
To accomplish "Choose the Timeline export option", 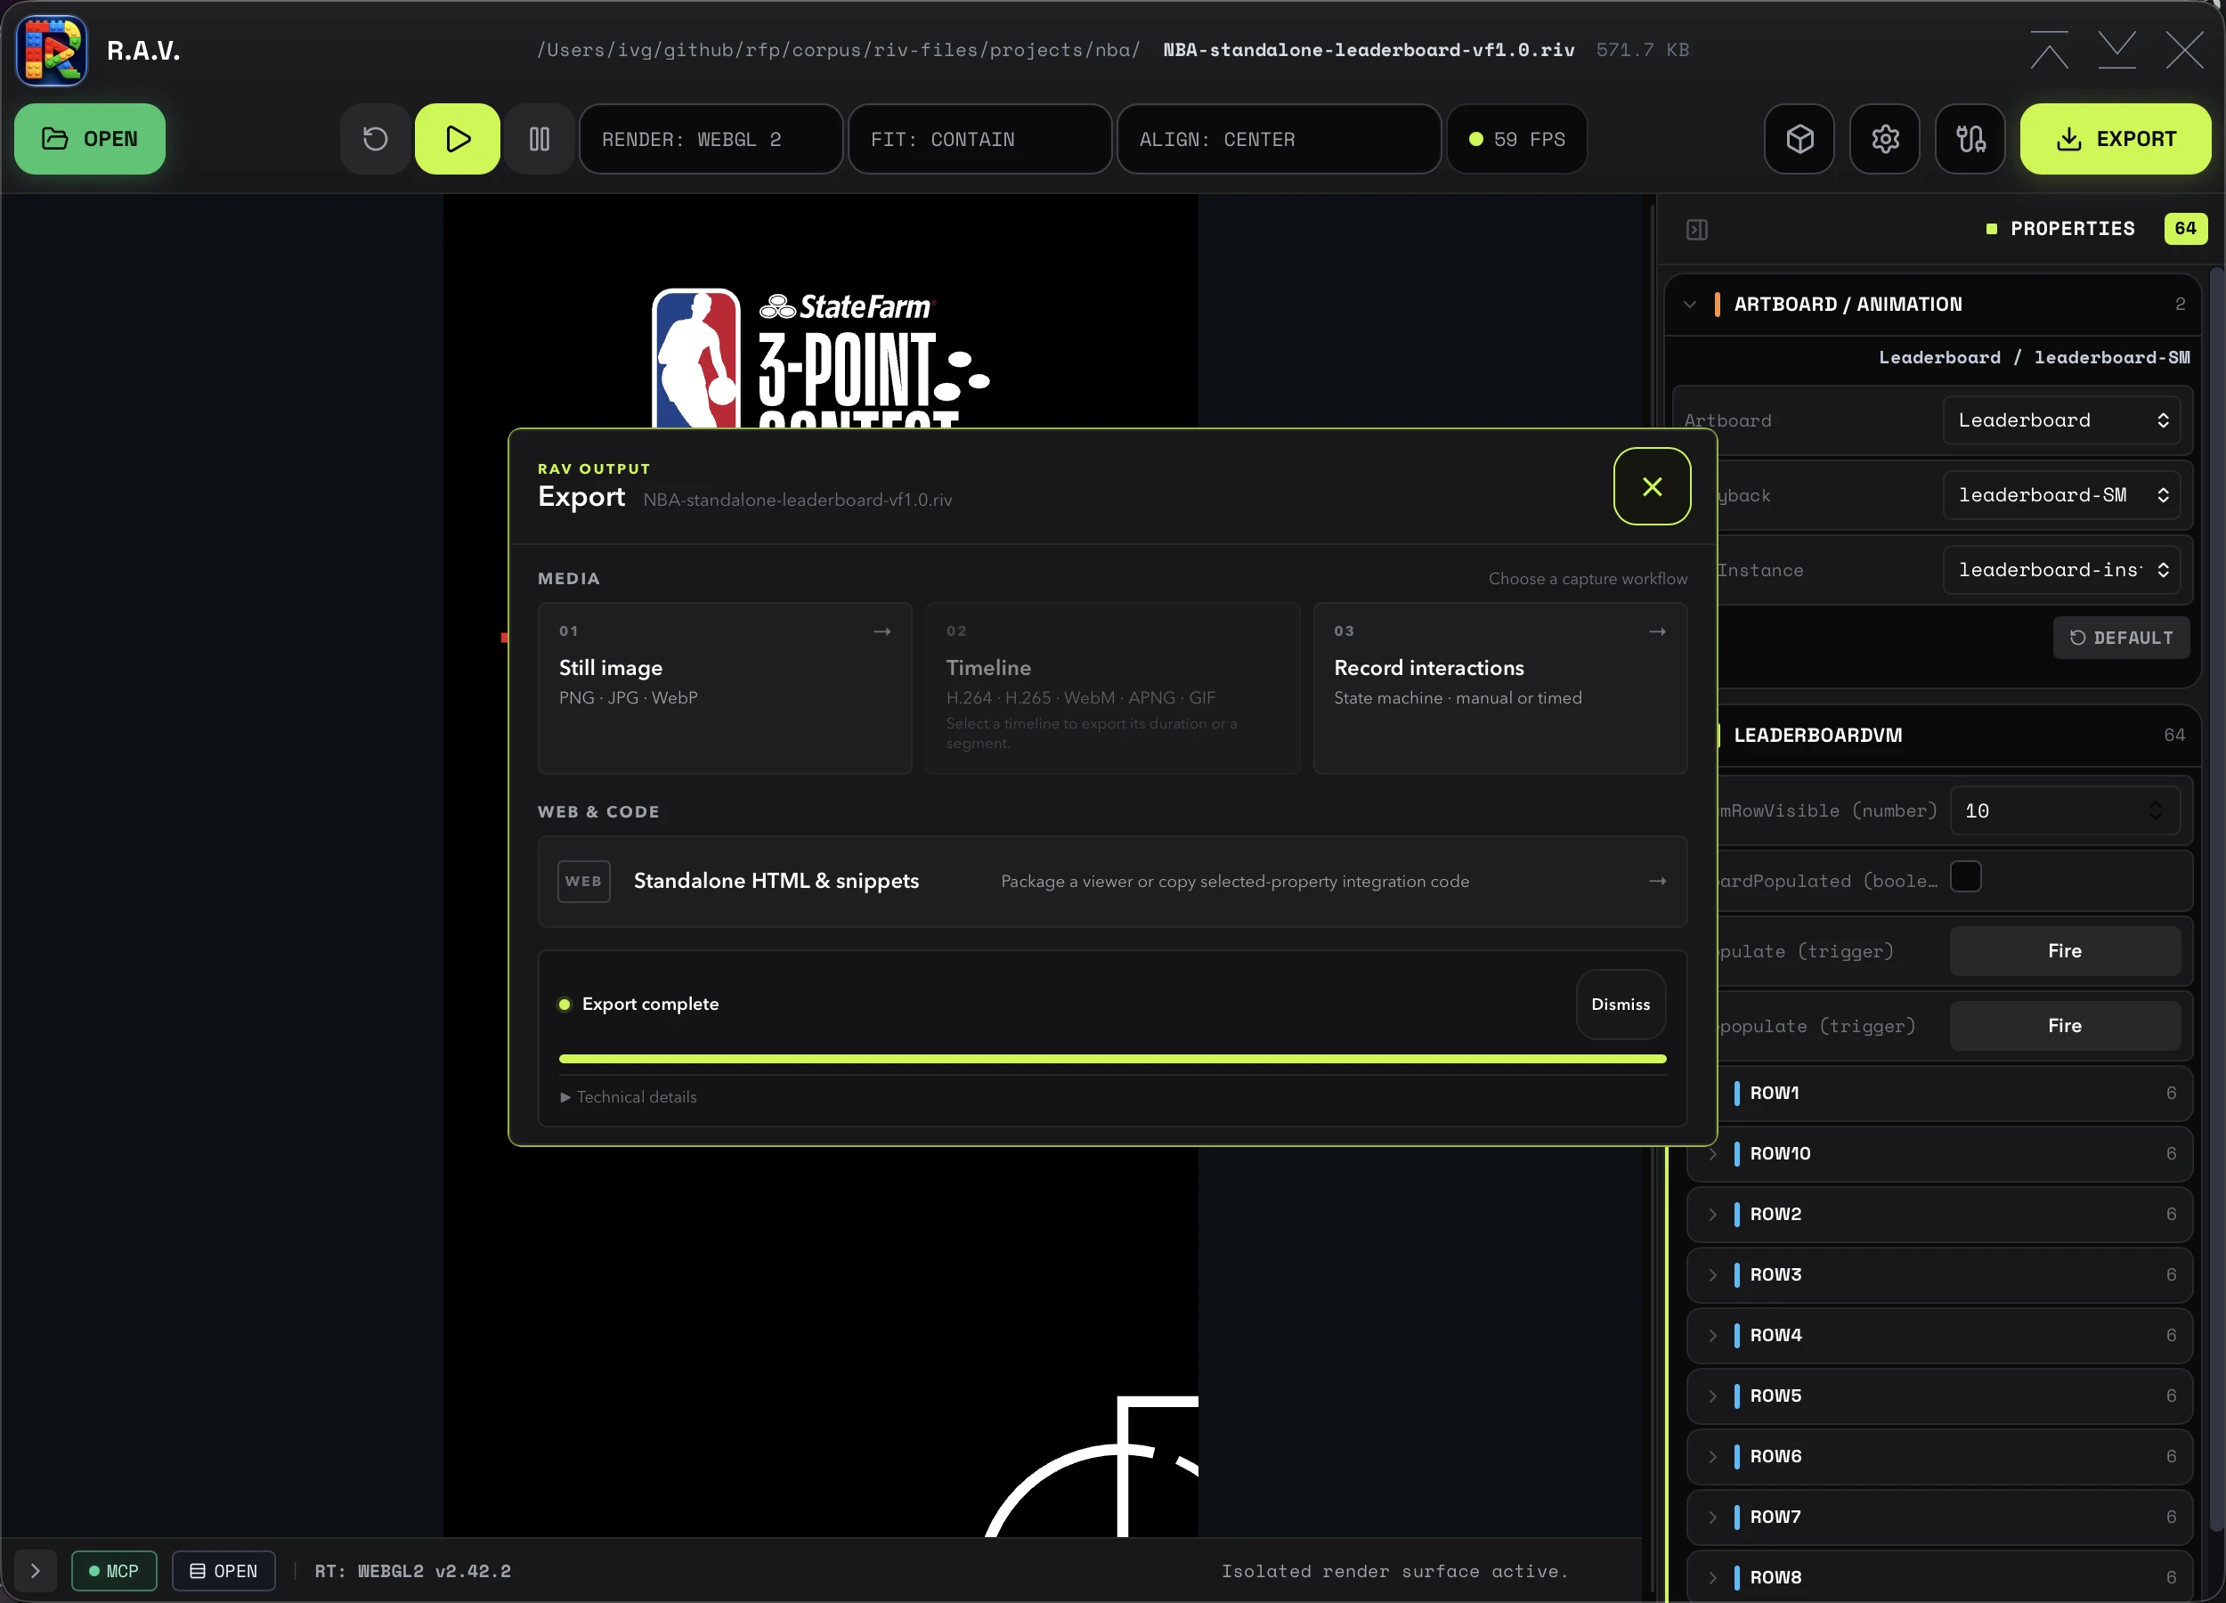I will pos(1112,688).
